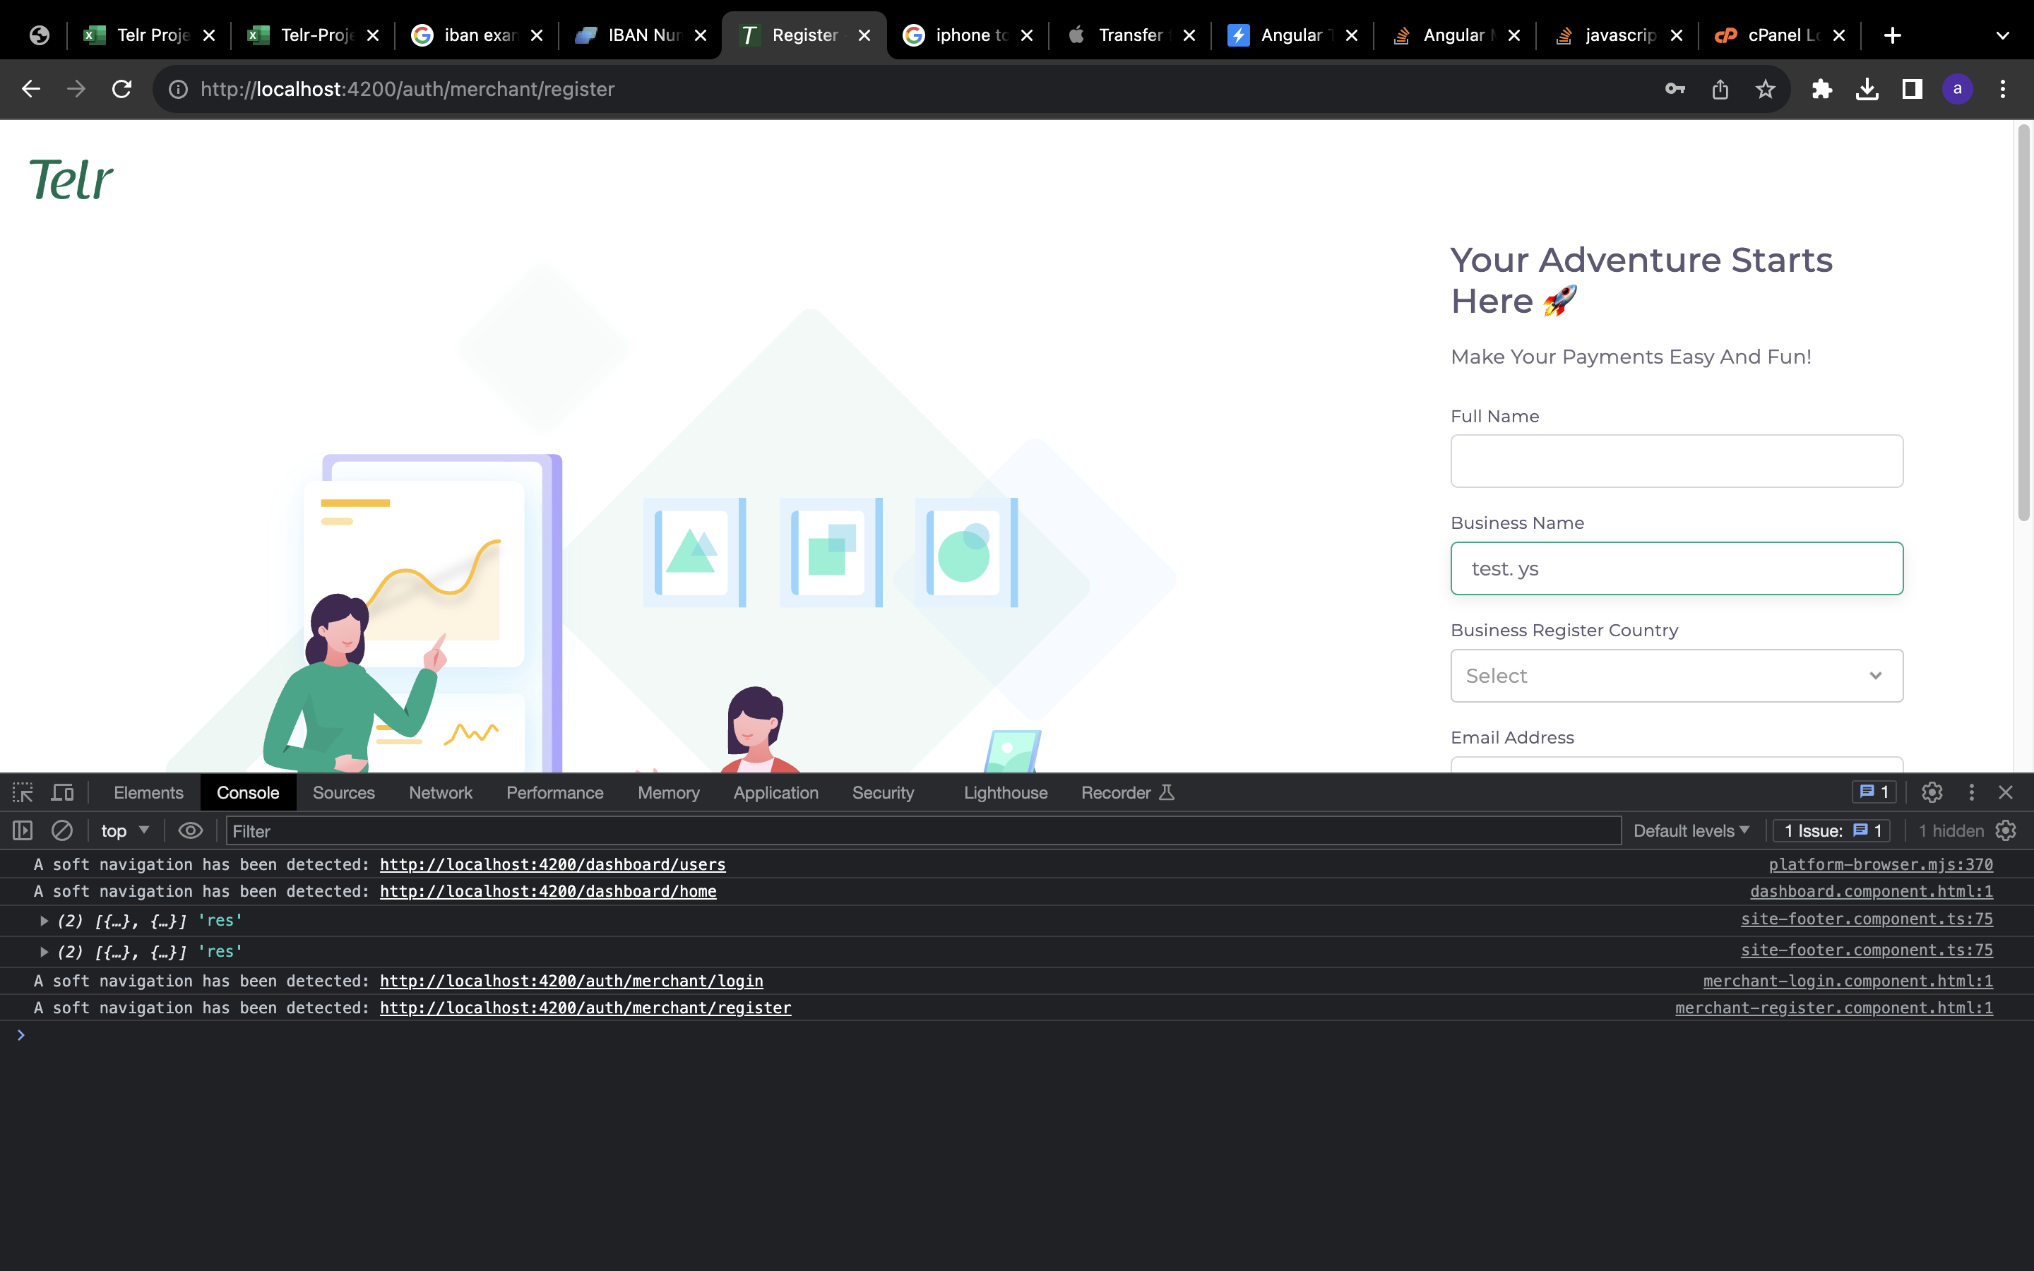This screenshot has width=2034, height=1271.
Task: Open the Performance tab
Action: point(554,793)
